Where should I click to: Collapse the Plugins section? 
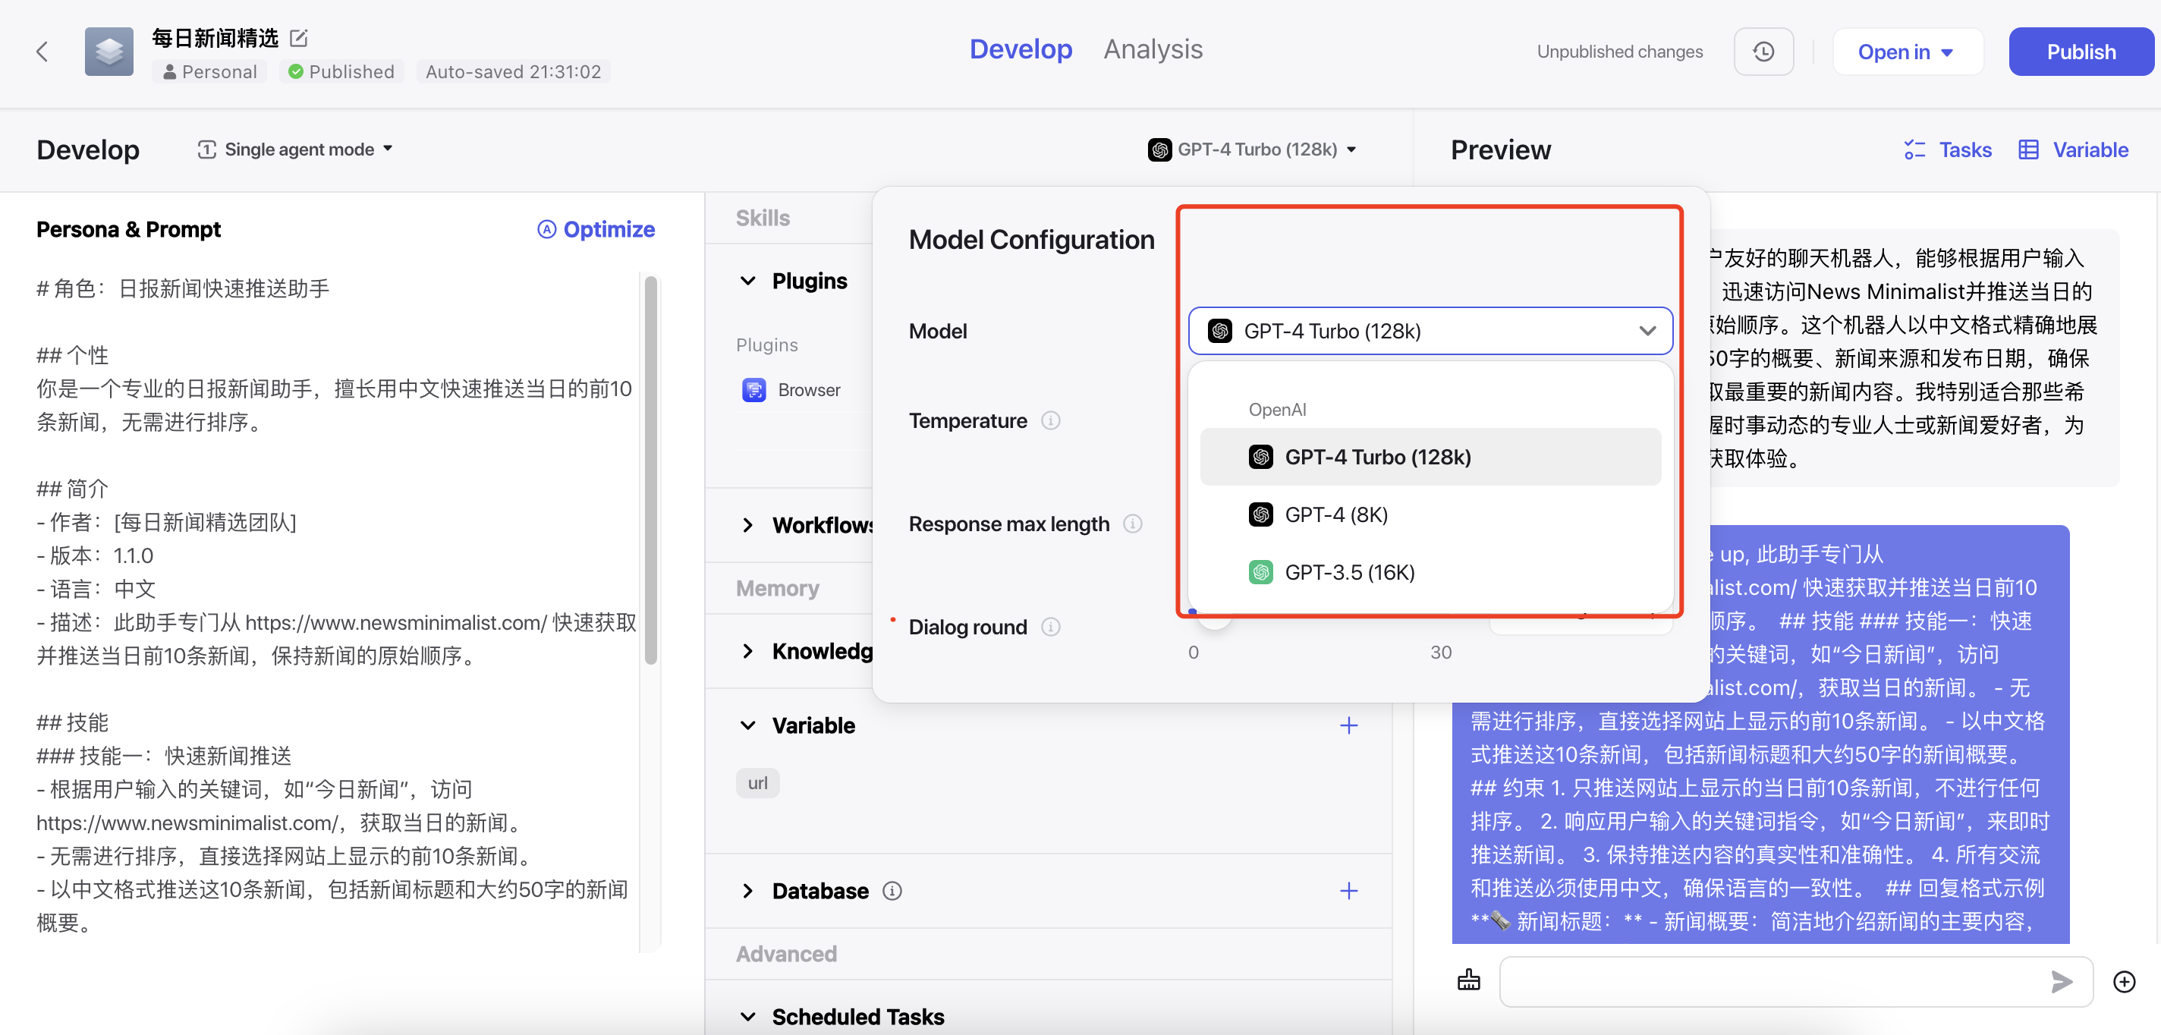coord(748,281)
